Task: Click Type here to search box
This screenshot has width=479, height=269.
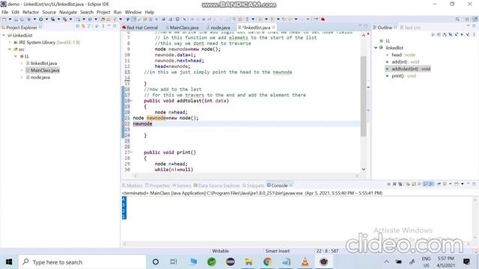Action: click(82, 262)
